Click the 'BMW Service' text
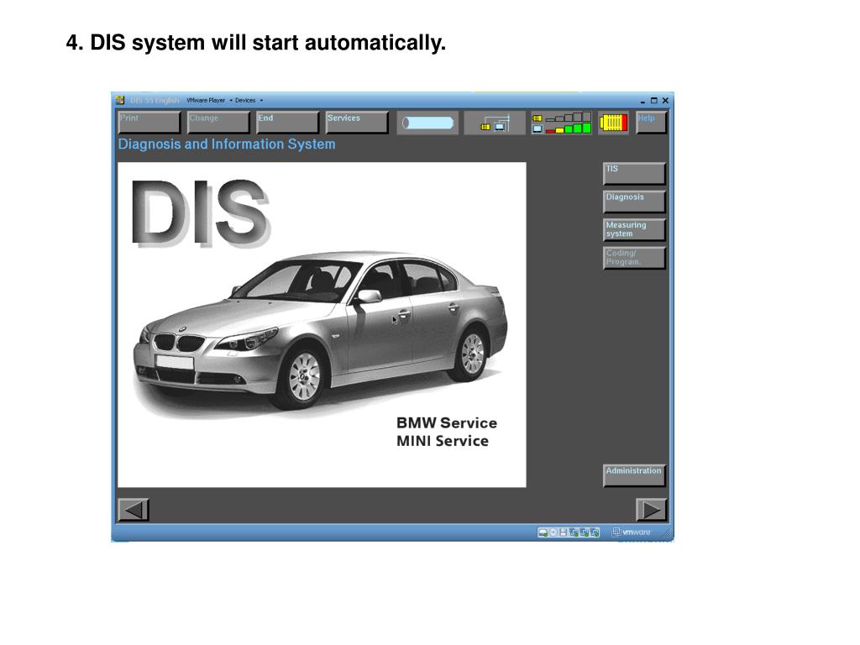The width and height of the screenshot is (860, 645). point(447,423)
